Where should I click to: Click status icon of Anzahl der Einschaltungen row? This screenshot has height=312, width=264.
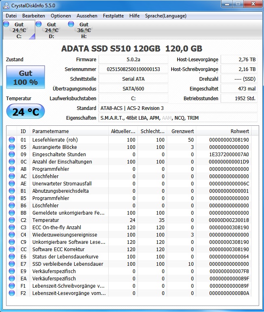(12, 161)
